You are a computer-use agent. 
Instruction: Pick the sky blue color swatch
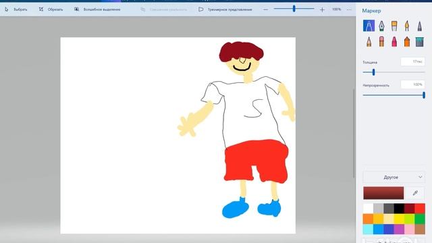coord(378,229)
